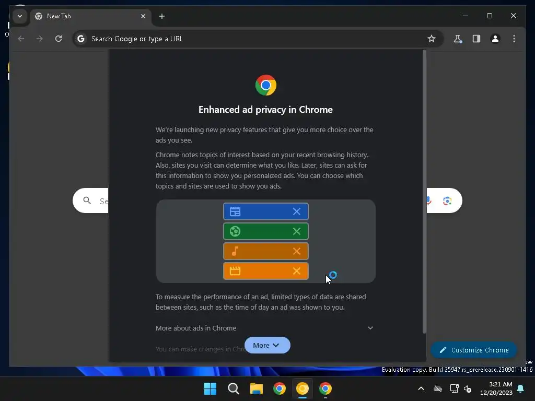Expand More about ads in Chrome

point(264,328)
